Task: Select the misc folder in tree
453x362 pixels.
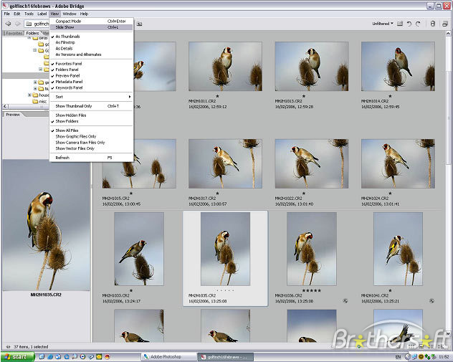Action: click(40, 101)
